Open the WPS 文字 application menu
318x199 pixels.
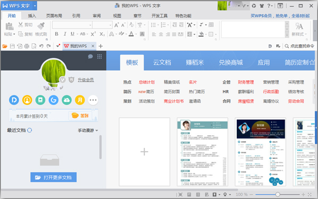coord(19,6)
